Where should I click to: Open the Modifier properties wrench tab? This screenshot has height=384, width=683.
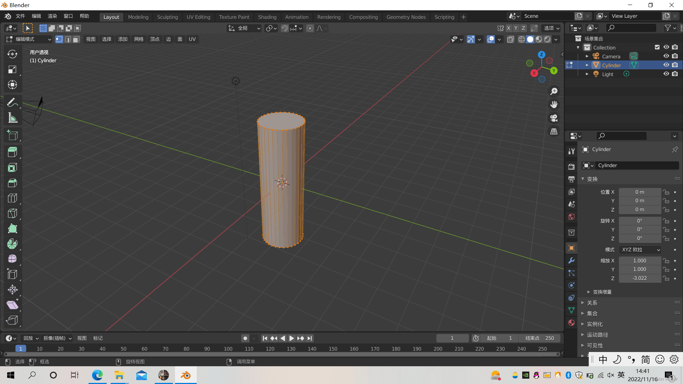pos(572,261)
